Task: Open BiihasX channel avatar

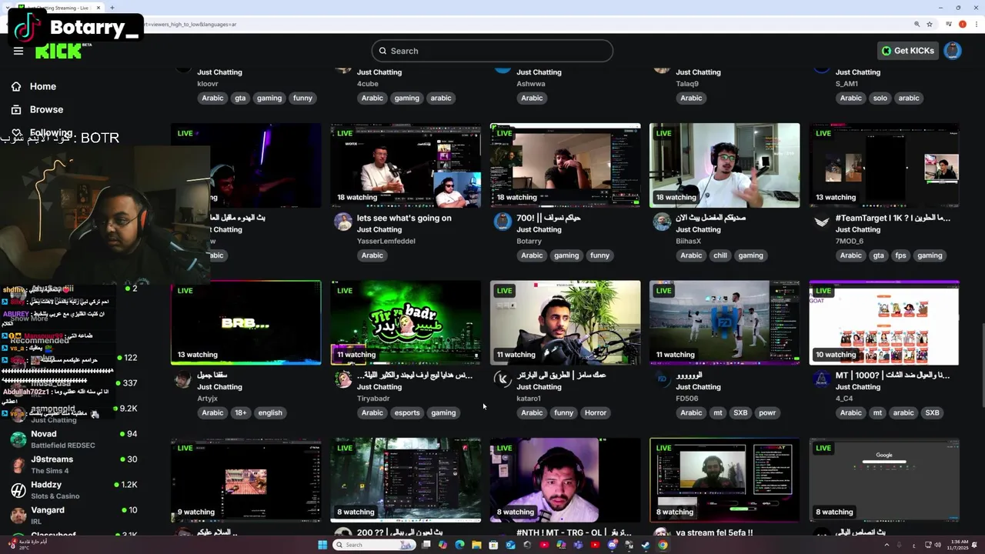Action: (662, 222)
